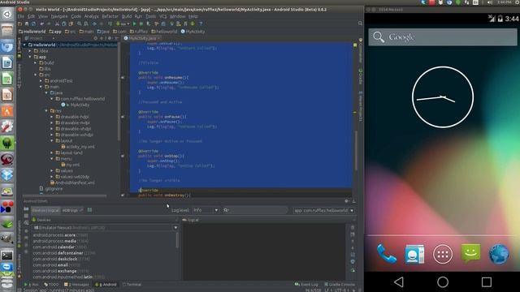Screen dimensions: 520x292
Task: Open Ubuntu Dash from the launcher
Action: point(7,15)
